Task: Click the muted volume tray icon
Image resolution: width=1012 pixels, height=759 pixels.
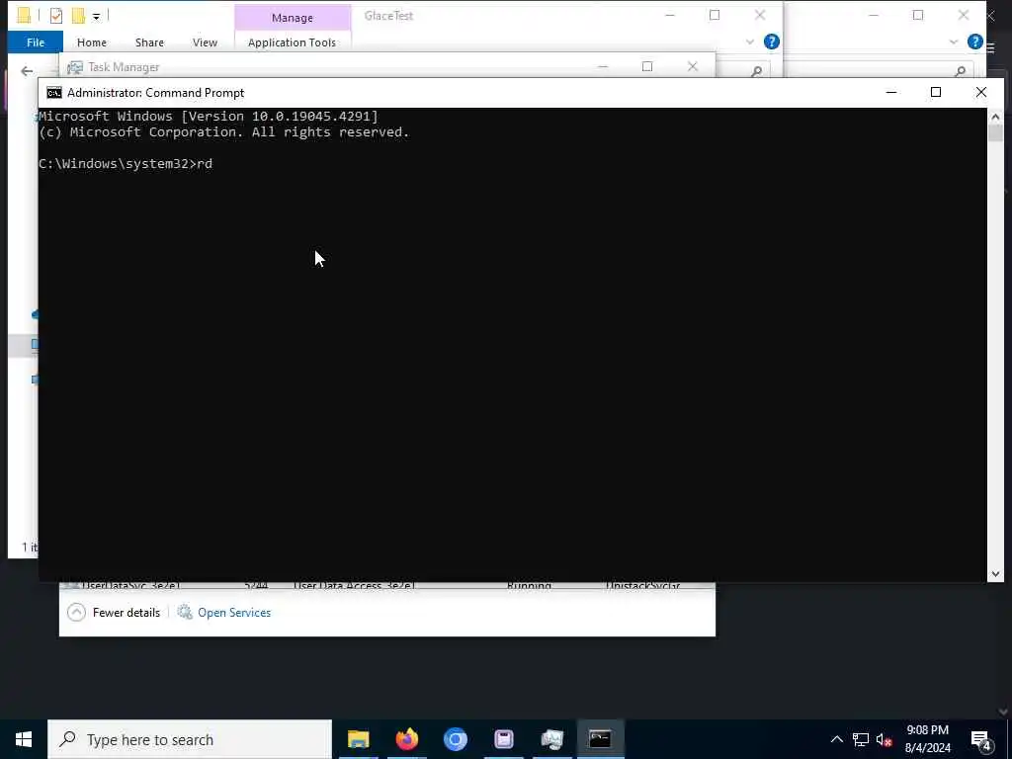Action: click(884, 739)
